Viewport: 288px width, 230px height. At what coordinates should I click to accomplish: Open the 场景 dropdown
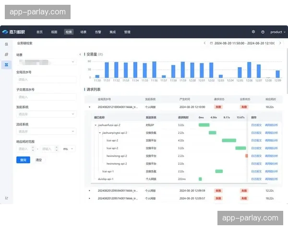[x=46, y=61]
